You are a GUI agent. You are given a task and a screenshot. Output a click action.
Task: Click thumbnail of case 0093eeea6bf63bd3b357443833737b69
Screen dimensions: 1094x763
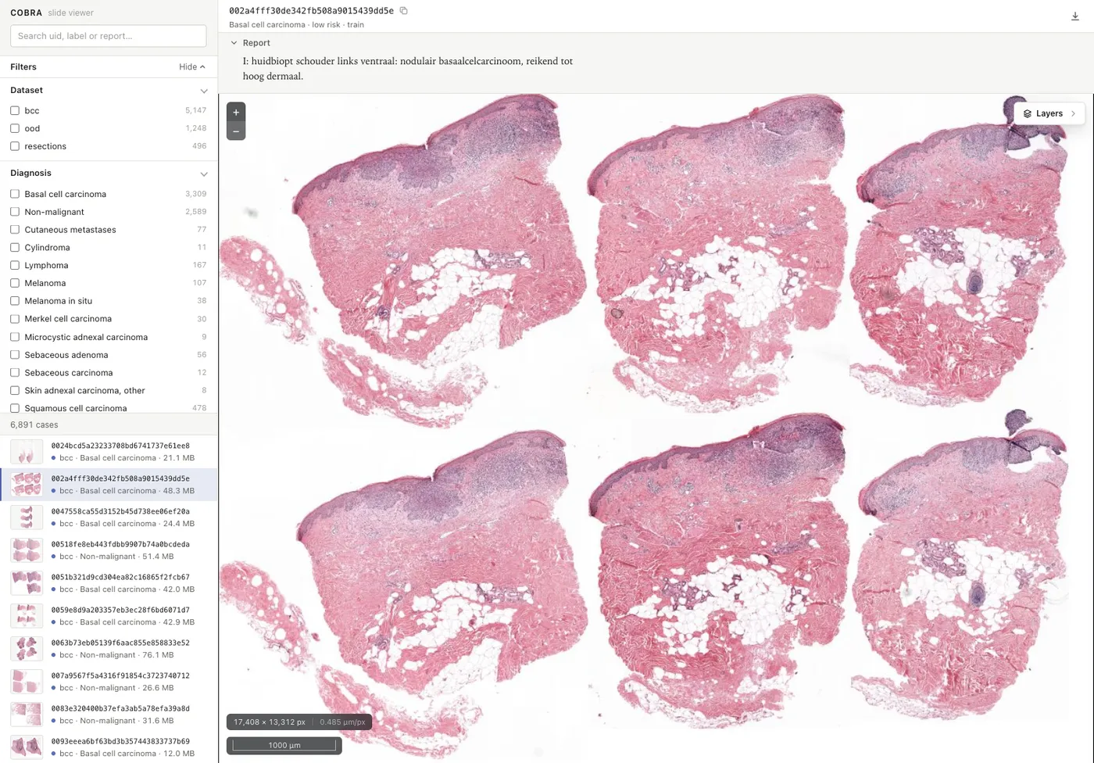[27, 747]
